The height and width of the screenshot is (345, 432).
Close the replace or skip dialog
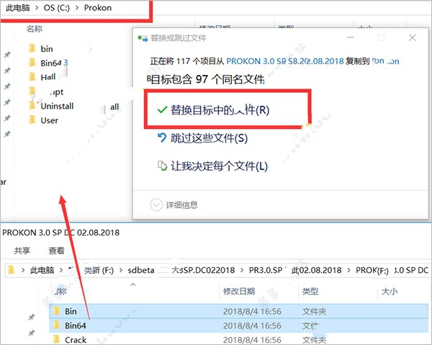coord(413,37)
